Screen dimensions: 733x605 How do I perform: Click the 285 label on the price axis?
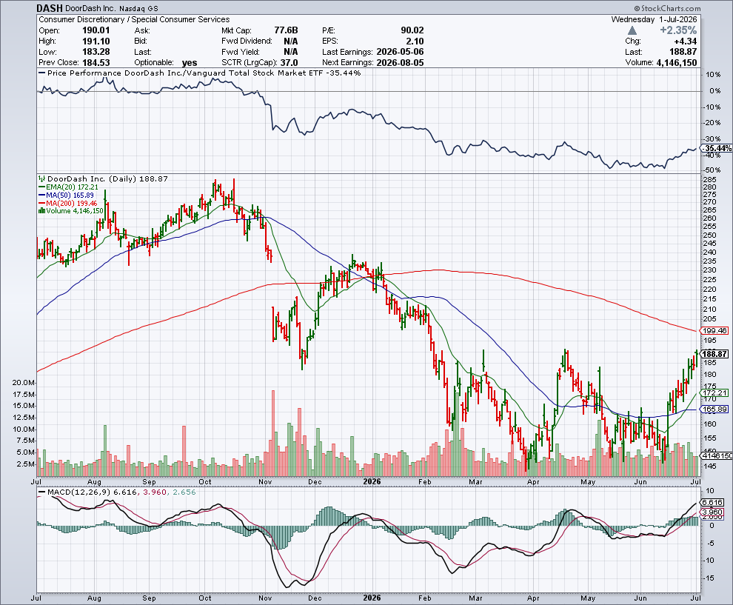coord(709,179)
